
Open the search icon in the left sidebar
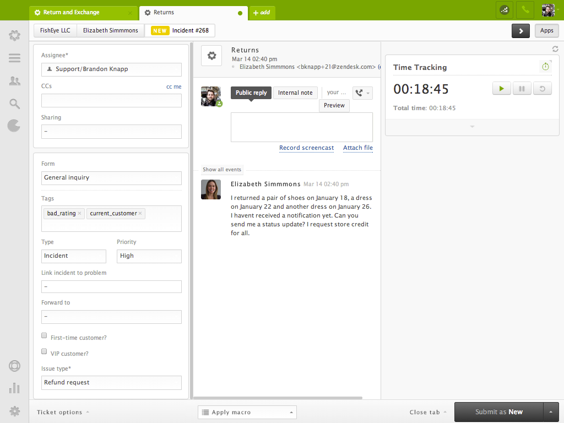click(14, 103)
